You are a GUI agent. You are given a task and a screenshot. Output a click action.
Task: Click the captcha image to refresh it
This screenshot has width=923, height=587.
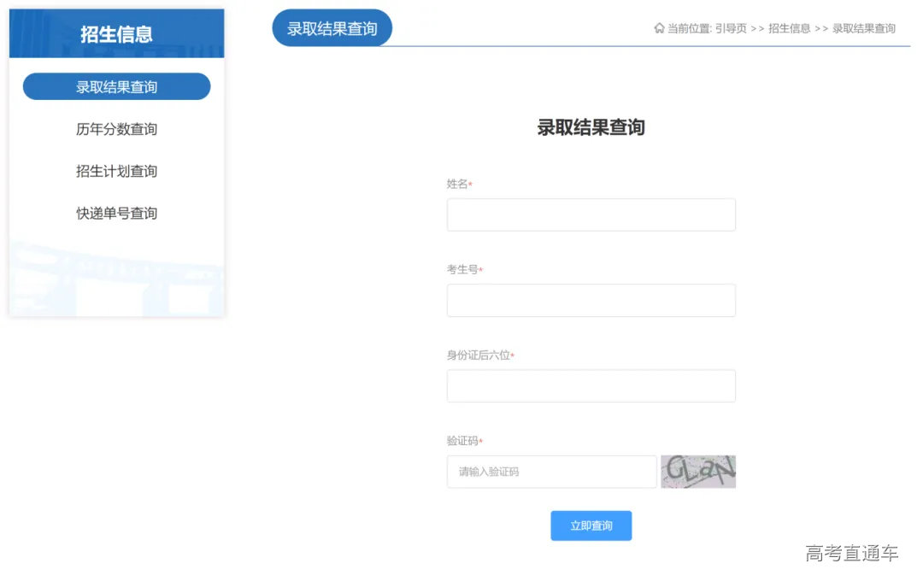[698, 471]
